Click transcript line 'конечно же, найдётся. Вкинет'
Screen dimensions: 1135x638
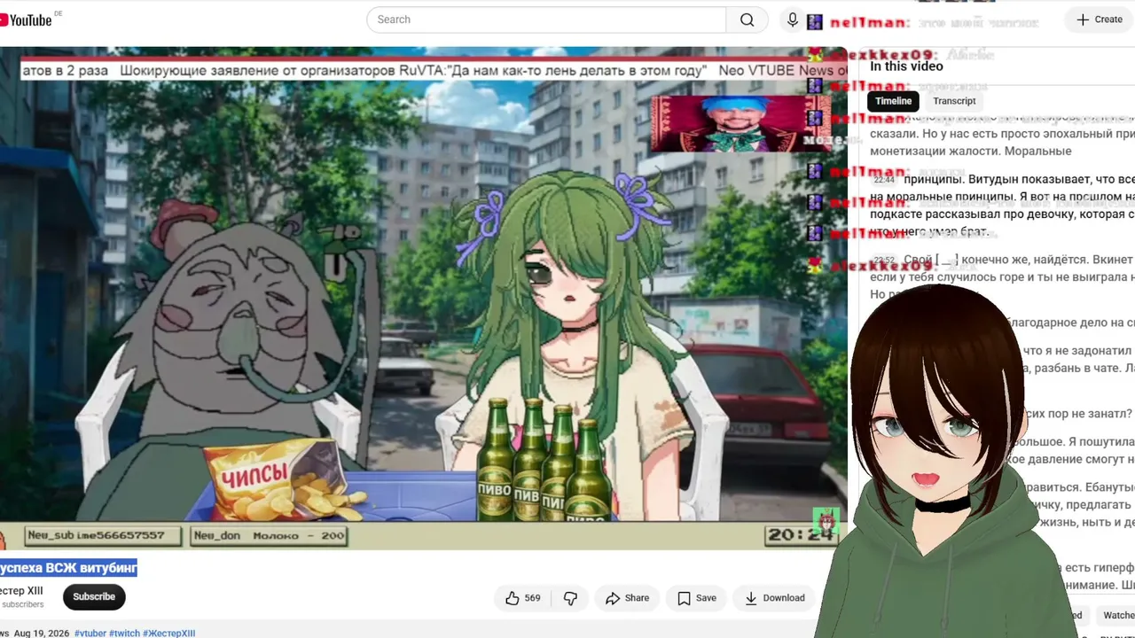1047,261
